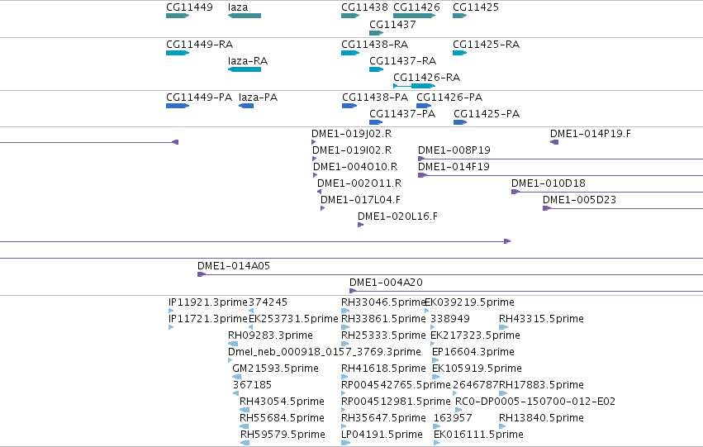The image size is (703, 447).
Task: Click the EK253731.5prime EST label
Action: point(293,319)
